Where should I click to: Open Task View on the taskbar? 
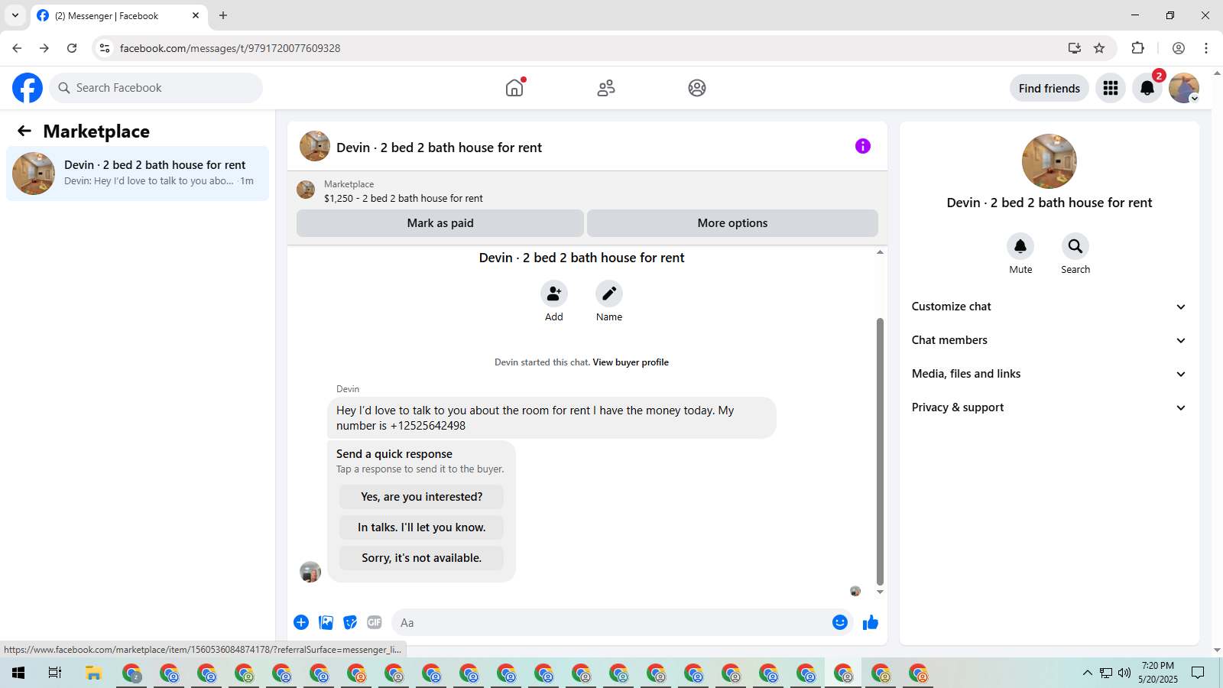tap(55, 673)
